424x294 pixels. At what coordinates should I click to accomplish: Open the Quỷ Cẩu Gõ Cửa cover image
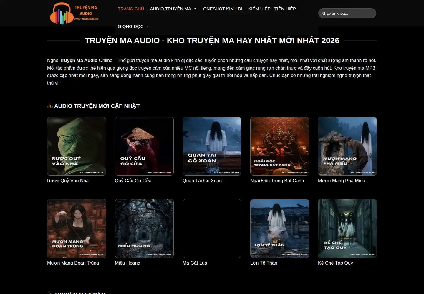(x=144, y=146)
